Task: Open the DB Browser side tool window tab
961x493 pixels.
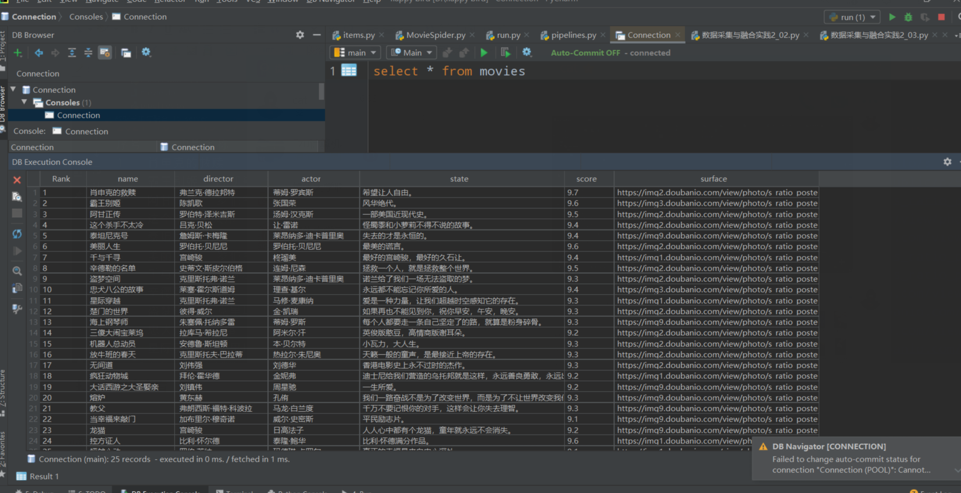Action: click(x=3, y=109)
